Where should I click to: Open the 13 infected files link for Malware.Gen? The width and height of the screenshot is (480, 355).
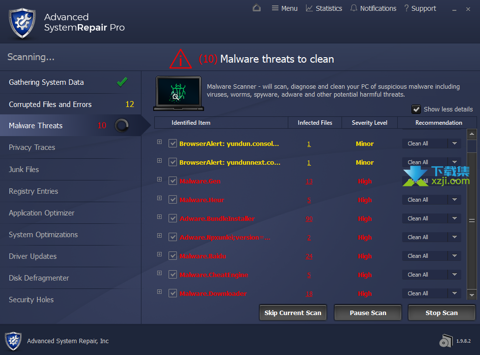[309, 181]
